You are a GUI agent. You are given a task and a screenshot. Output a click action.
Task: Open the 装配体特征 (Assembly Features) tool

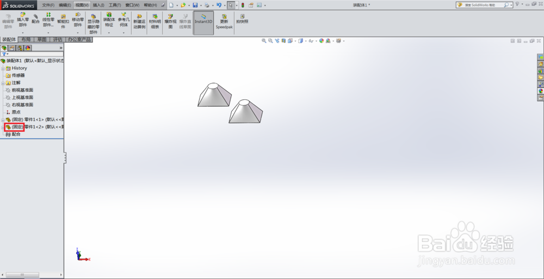click(x=109, y=20)
